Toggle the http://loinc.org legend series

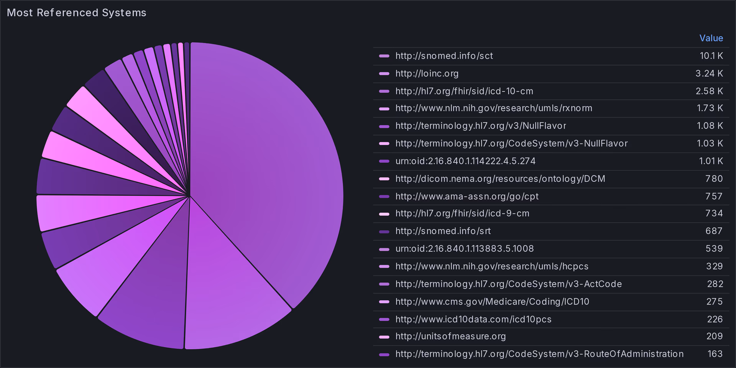point(427,74)
